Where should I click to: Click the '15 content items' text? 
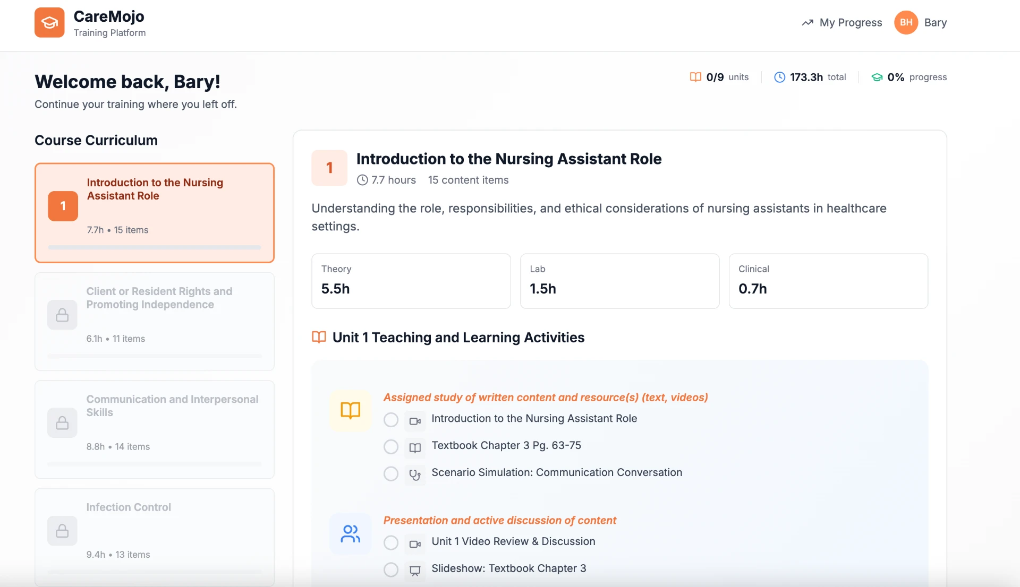coord(468,180)
